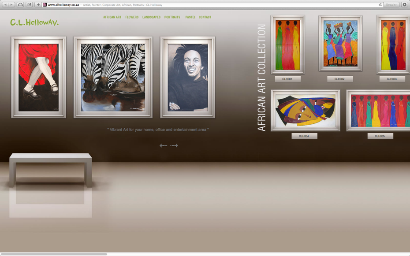The width and height of the screenshot is (410, 256).
Task: Open the Flowers menu item
Action: pyautogui.click(x=132, y=17)
